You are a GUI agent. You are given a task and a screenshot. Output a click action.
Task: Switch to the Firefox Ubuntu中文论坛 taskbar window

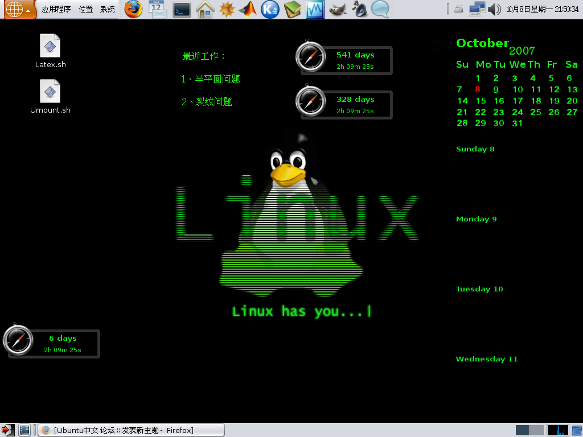pos(132,430)
